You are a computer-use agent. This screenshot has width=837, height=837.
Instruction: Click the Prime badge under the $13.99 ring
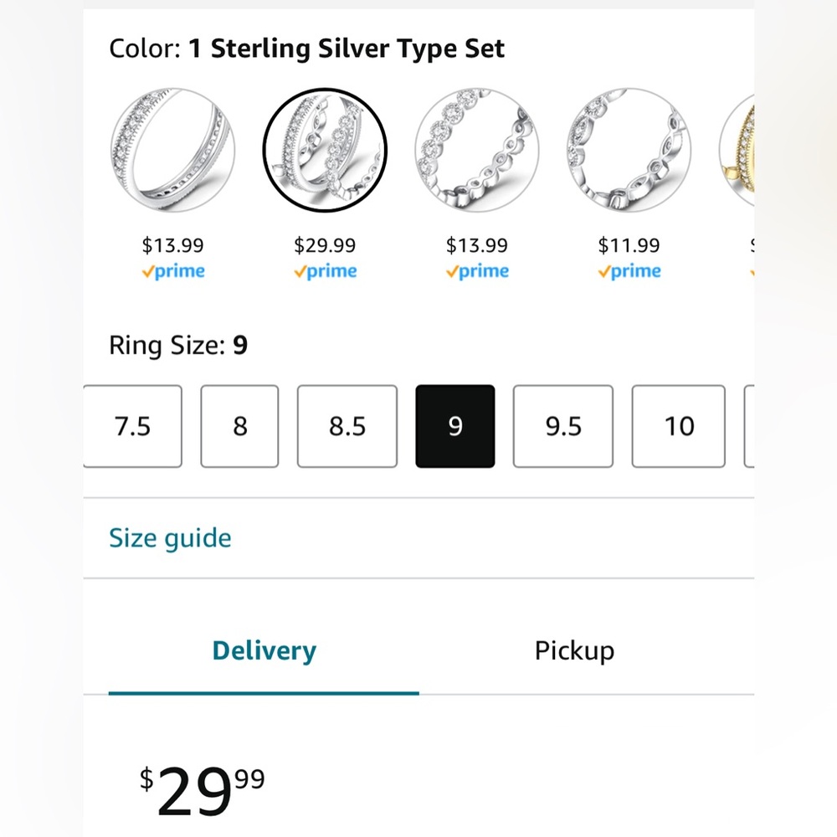[x=173, y=270]
